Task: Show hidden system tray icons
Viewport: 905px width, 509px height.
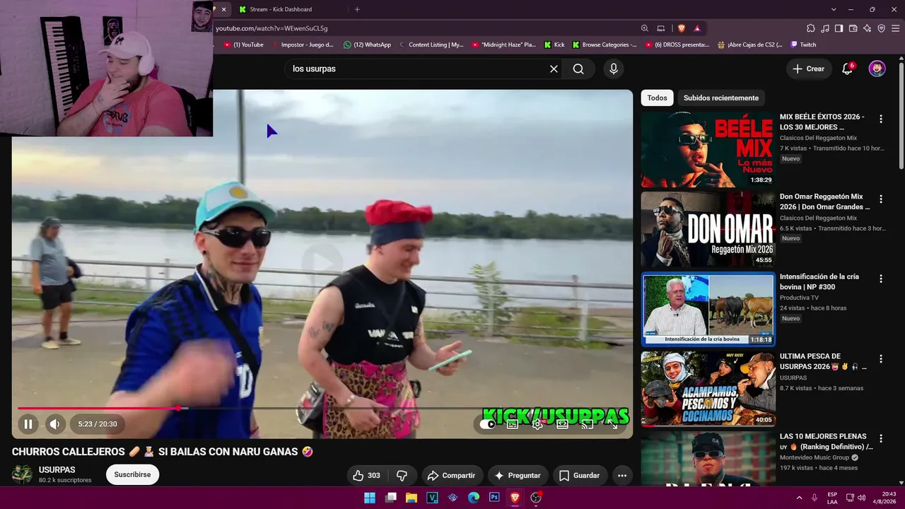Action: point(799,498)
